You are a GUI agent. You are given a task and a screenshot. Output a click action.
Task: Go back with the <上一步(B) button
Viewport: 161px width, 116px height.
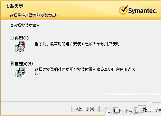click(85, 109)
